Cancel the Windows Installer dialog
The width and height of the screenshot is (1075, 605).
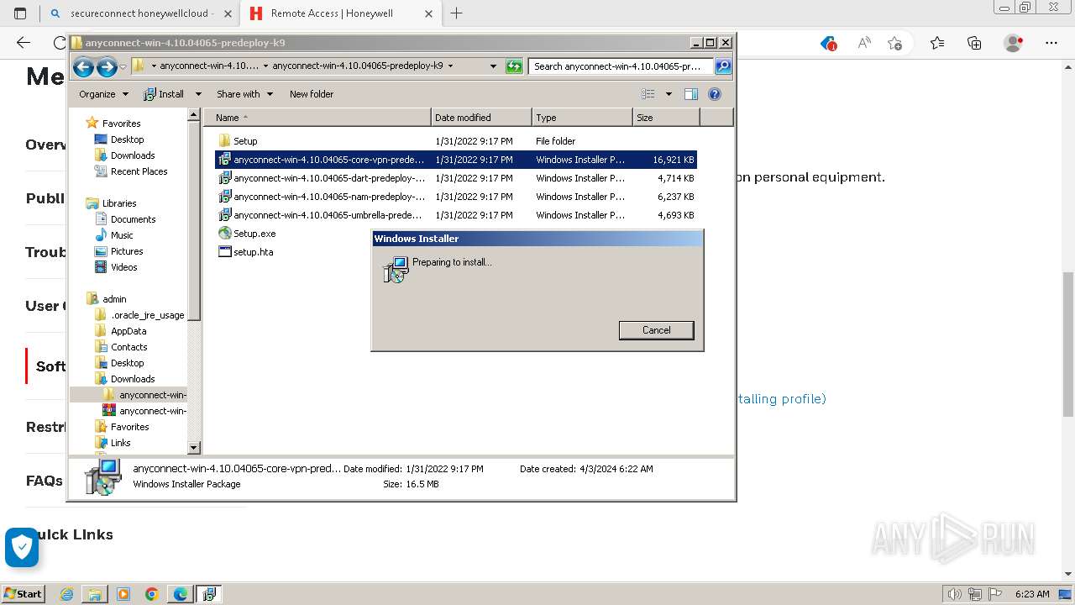point(656,330)
